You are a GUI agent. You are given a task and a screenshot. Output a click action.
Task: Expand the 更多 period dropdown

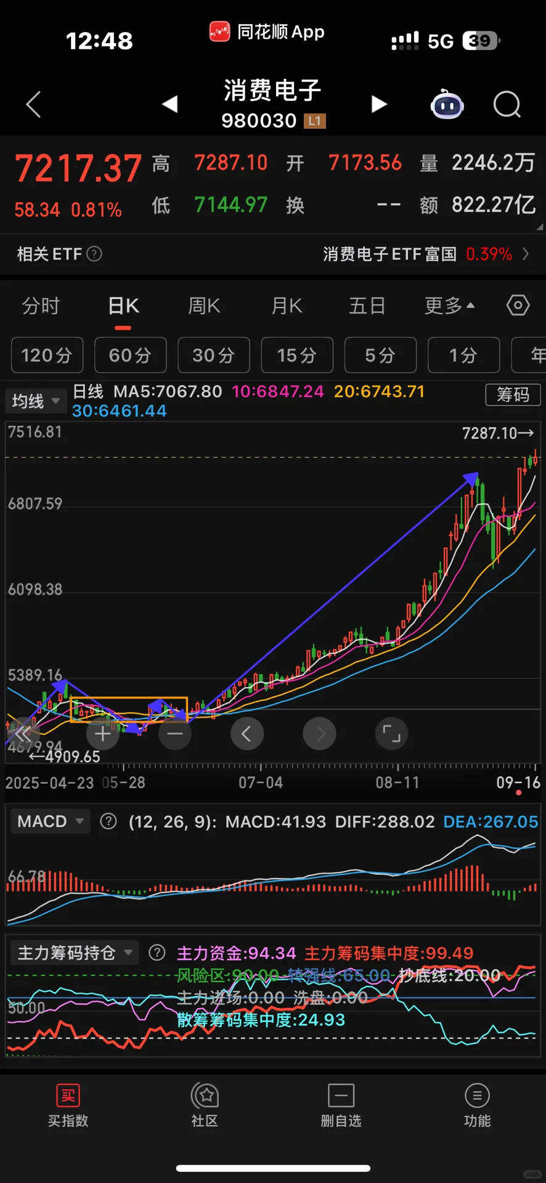[x=449, y=306]
